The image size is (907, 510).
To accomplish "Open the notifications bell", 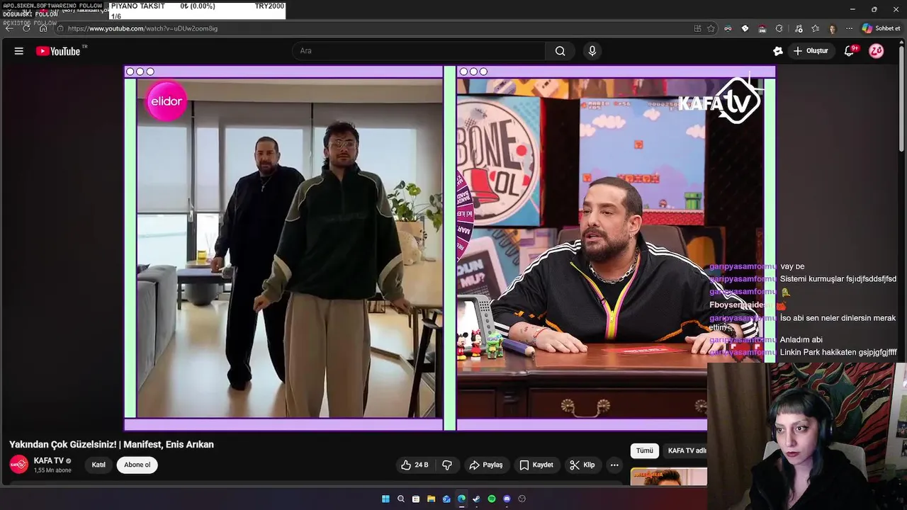I will (x=850, y=51).
